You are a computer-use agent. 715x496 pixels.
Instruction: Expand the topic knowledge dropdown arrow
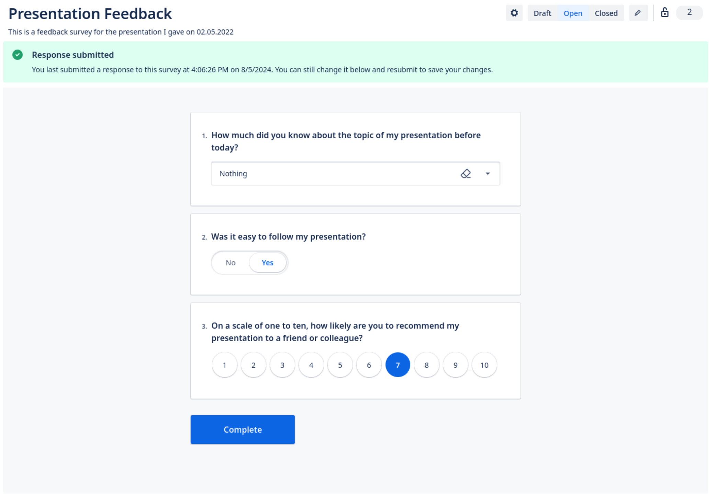pos(488,174)
